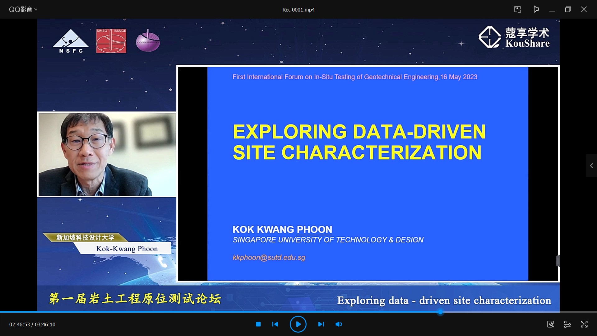Pin the player window on top
Viewport: 597px width, 336px height.
[x=535, y=9]
